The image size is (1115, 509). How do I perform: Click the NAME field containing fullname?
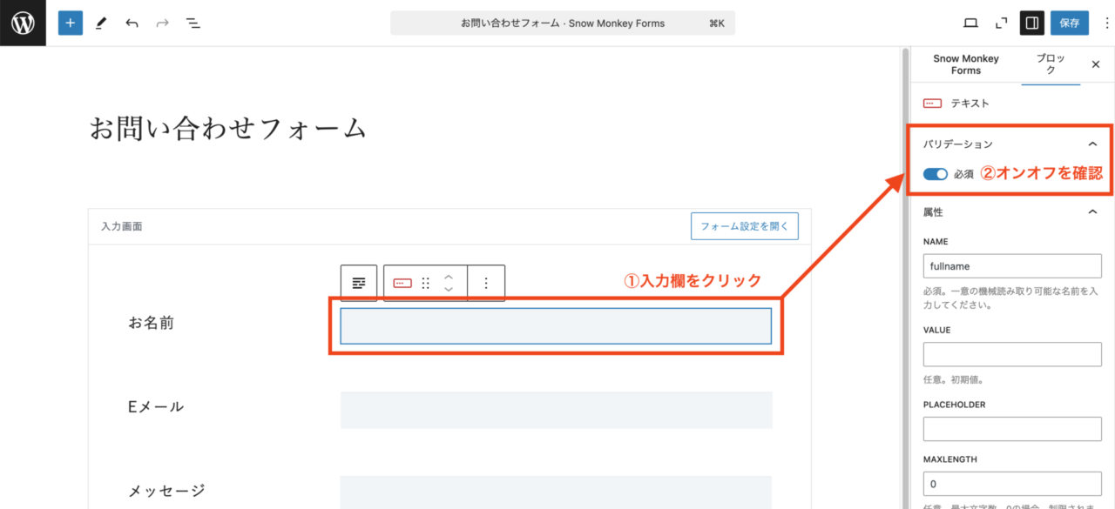[1012, 266]
